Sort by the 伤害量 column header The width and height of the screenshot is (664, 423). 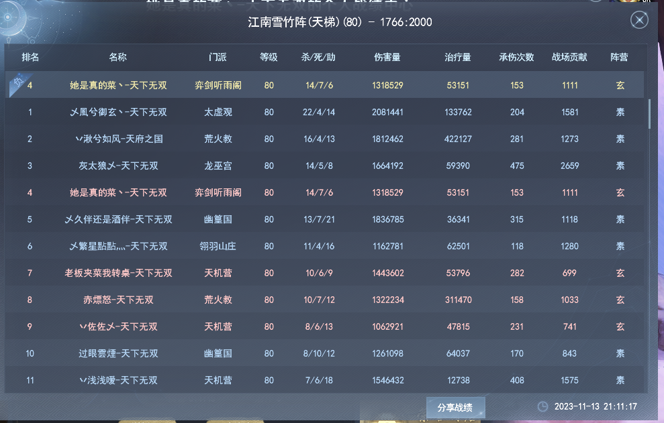coord(387,57)
